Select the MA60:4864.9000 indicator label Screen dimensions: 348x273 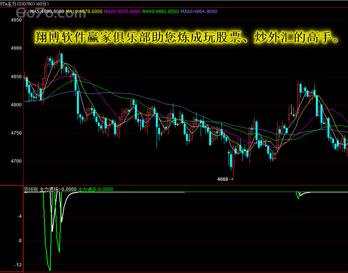199,12
